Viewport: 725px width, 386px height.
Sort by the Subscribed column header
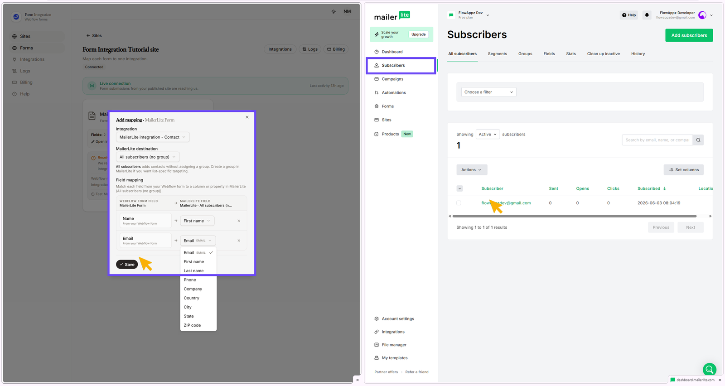point(651,188)
